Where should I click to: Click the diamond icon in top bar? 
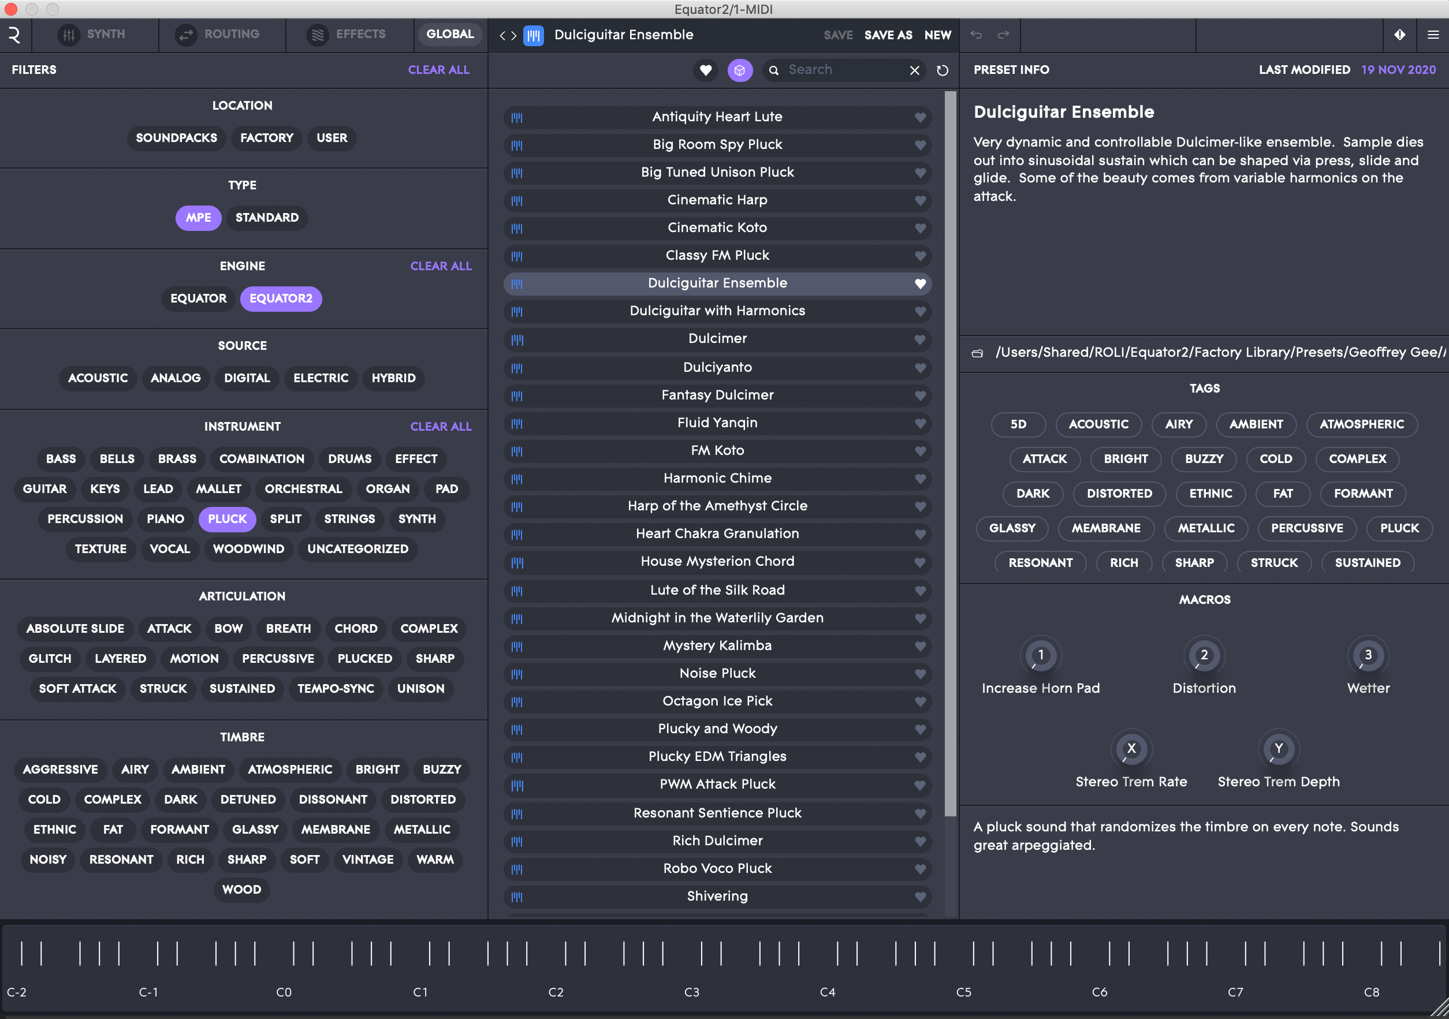coord(1400,35)
